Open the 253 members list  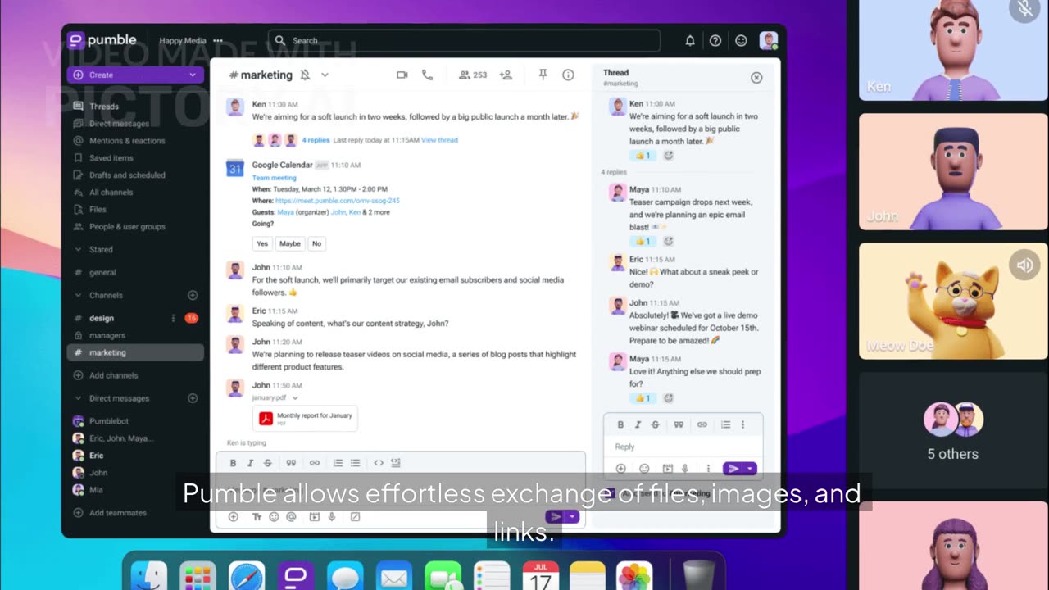(x=473, y=75)
